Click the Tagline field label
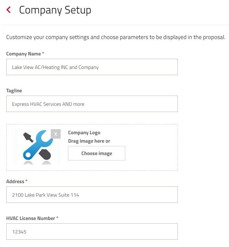 pos(14,91)
